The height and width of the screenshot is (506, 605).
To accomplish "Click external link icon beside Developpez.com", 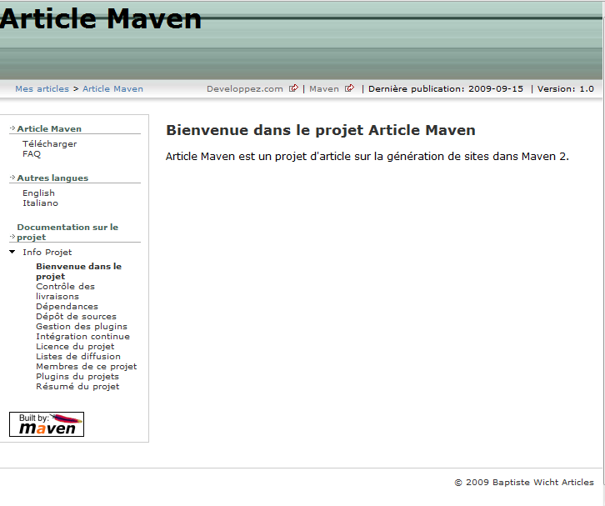I will (x=293, y=88).
